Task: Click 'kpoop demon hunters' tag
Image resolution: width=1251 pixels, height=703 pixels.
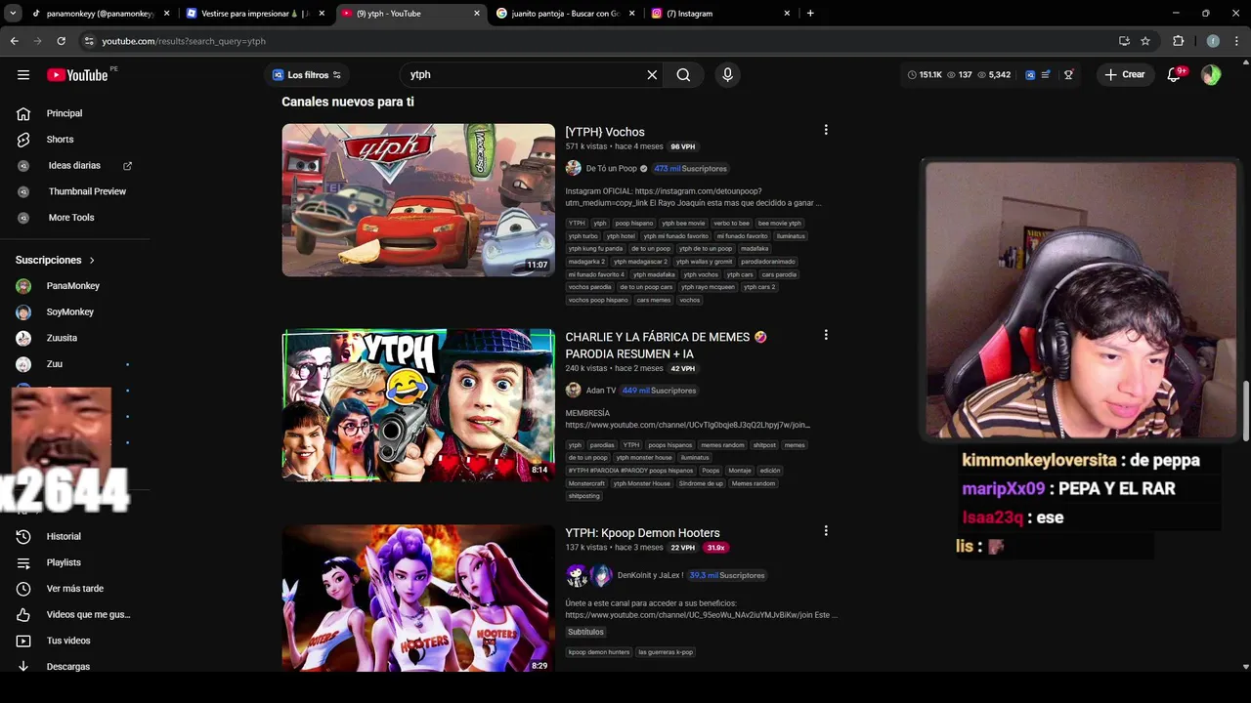Action: pos(599,652)
